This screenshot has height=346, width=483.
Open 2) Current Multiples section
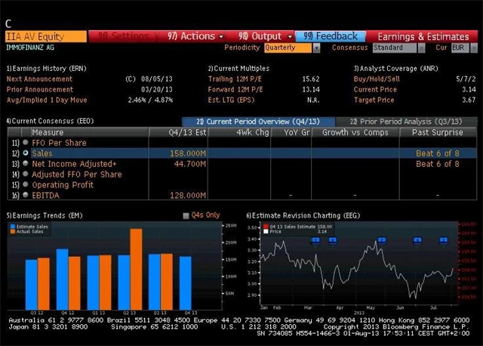click(x=238, y=69)
